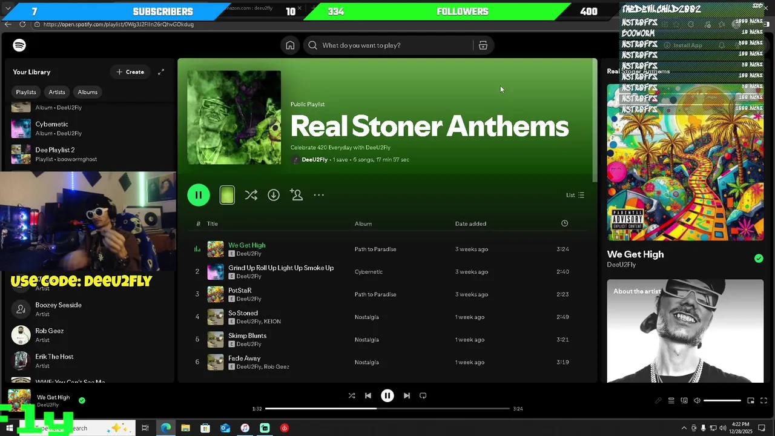Toggle repeat mode in the player bar
The height and width of the screenshot is (436, 775).
click(423, 395)
